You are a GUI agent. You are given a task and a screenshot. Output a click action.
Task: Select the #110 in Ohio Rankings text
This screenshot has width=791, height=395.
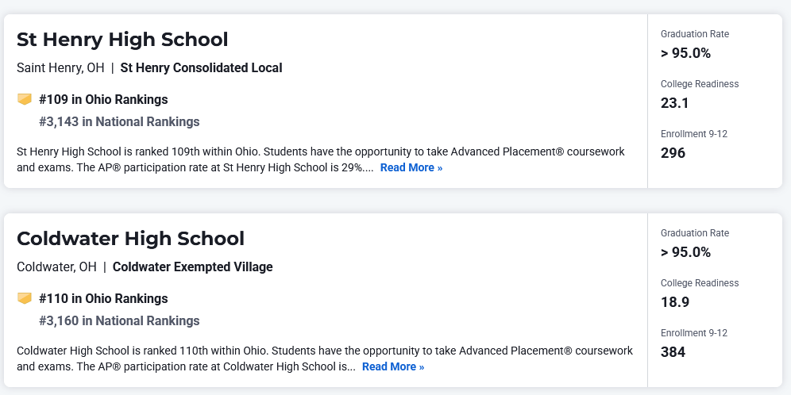point(103,299)
